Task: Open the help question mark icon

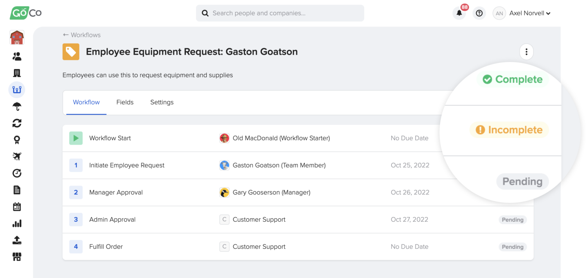Action: click(479, 13)
